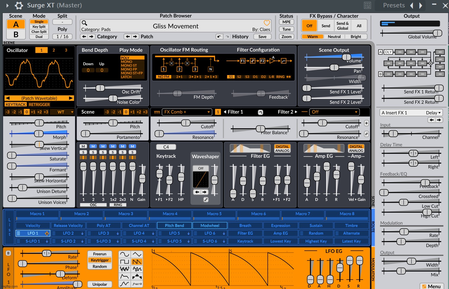Image resolution: width=449 pixels, height=289 pixels.
Task: Toggle Amp EG Digital/Analog mode
Action: [x=356, y=149]
